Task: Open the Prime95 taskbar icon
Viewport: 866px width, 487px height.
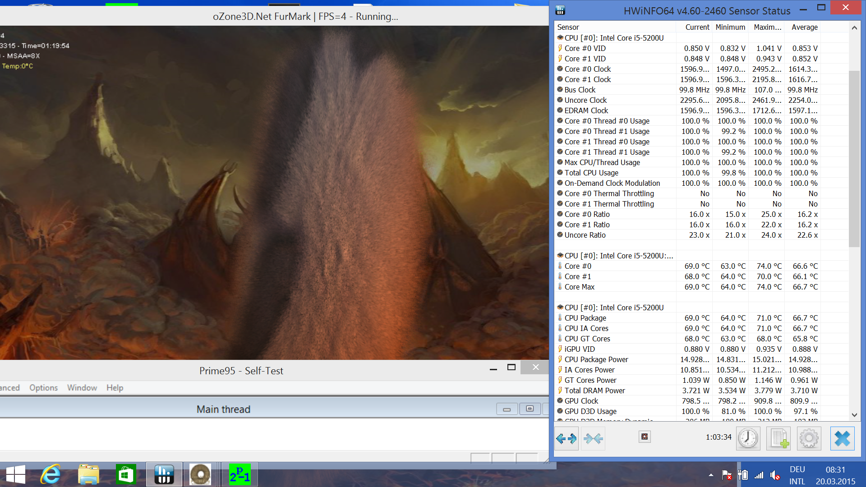Action: click(x=240, y=474)
